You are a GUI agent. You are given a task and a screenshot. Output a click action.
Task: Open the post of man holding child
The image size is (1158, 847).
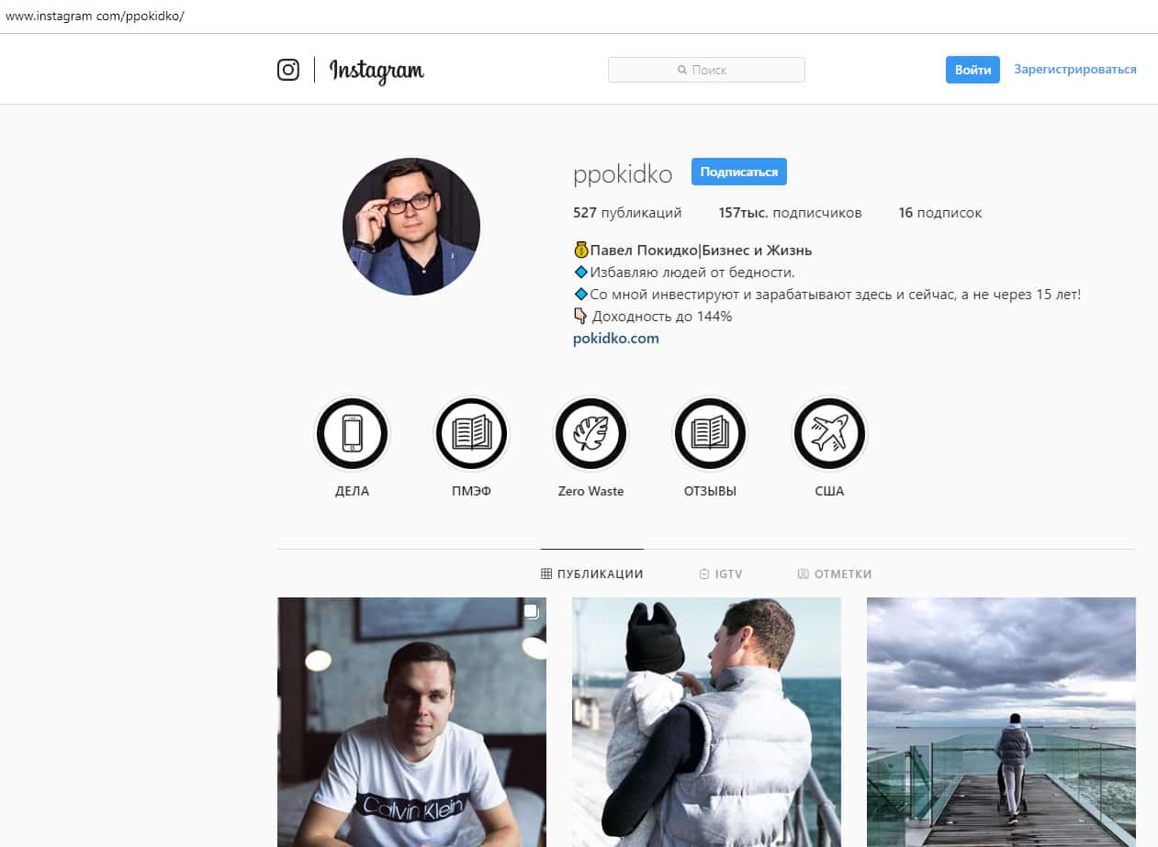706,722
